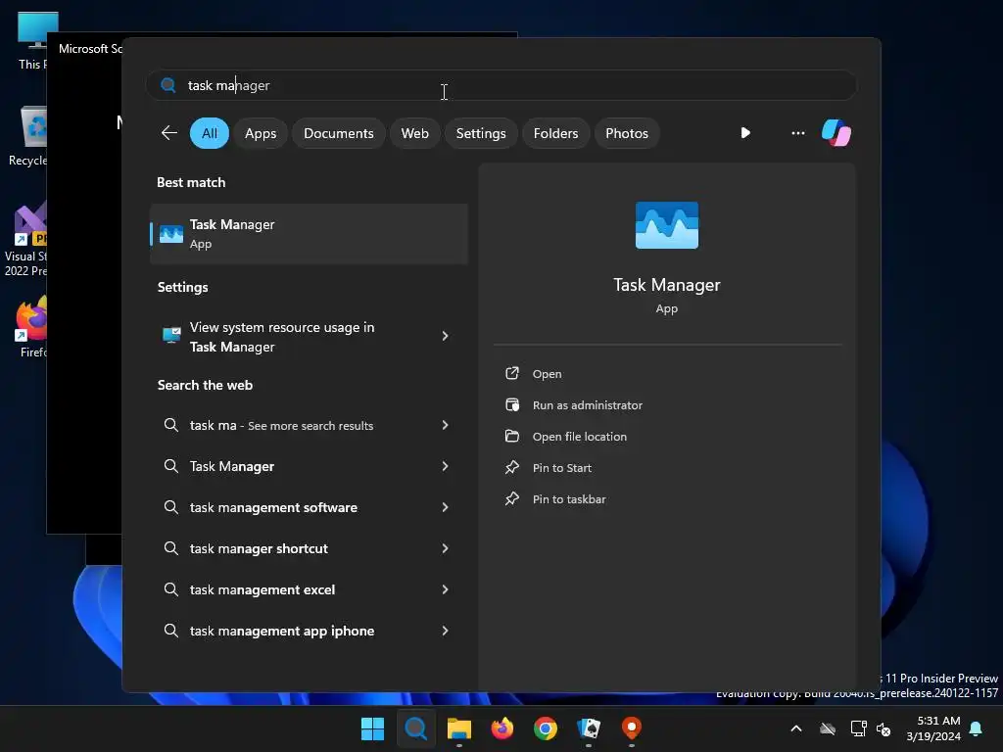Click the shield icon beside Run as administrator
The width and height of the screenshot is (1003, 752).
point(511,404)
